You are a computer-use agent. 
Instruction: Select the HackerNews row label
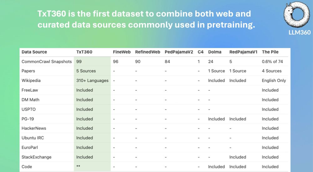pos(34,128)
